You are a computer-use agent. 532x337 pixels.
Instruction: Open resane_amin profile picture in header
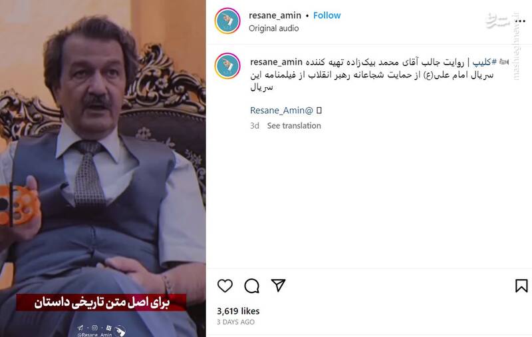coord(227,21)
